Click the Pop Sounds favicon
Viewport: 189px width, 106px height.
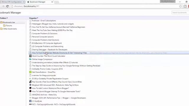coord(30,82)
